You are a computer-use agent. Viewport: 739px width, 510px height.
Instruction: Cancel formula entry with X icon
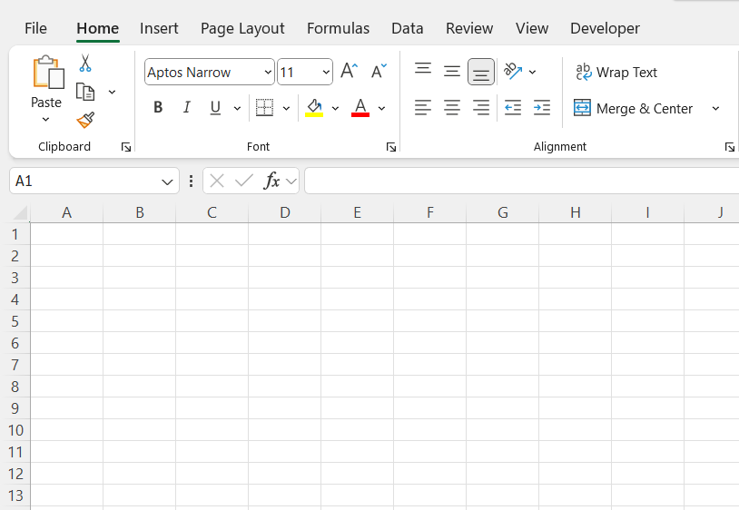217,181
